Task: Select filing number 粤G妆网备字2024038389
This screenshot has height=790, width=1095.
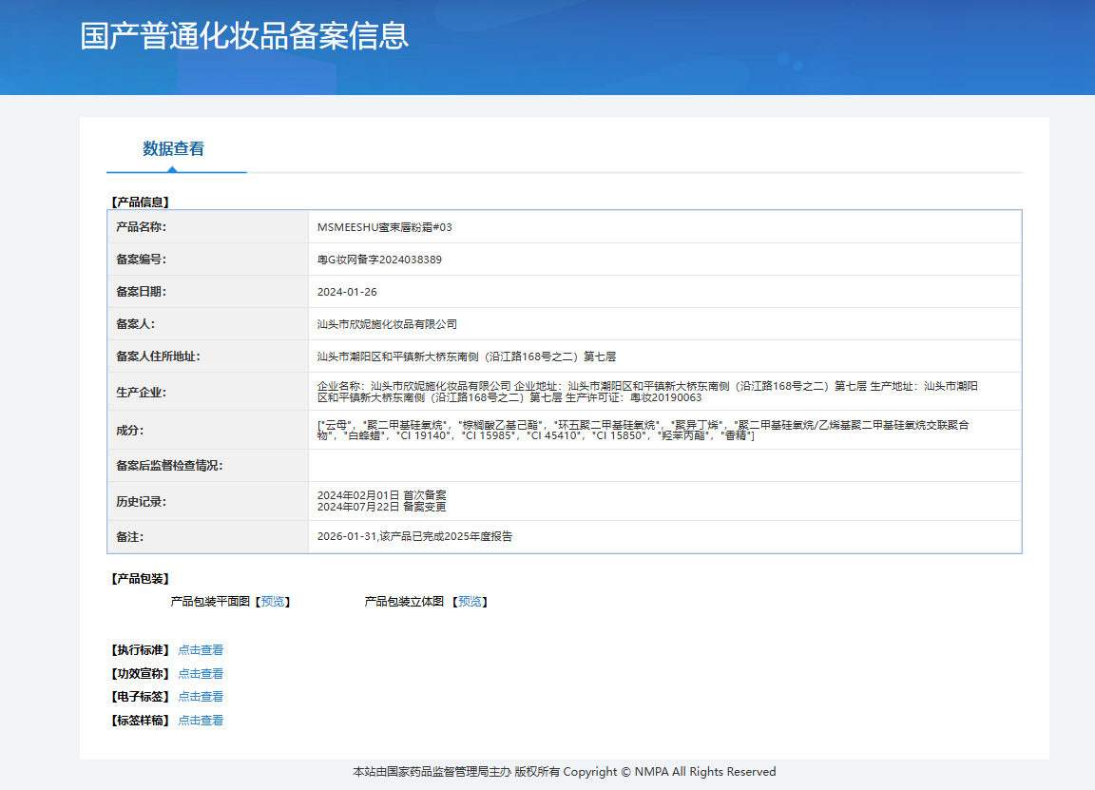Action: click(x=379, y=260)
